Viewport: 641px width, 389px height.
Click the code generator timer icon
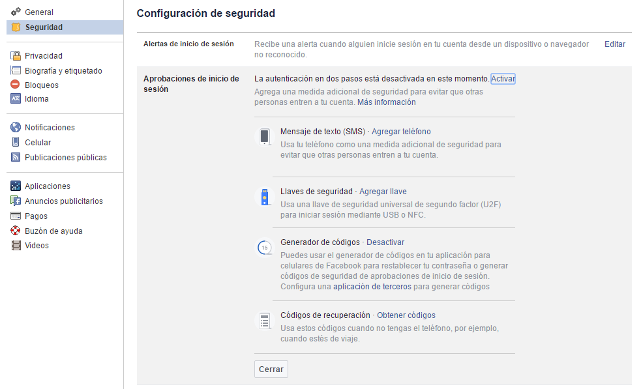click(265, 248)
